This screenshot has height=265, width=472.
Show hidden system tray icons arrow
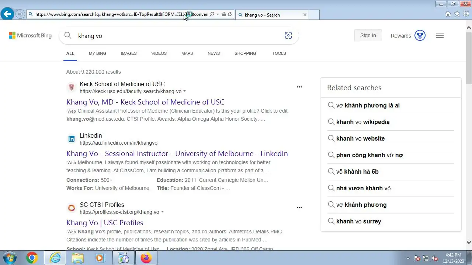[408, 258]
